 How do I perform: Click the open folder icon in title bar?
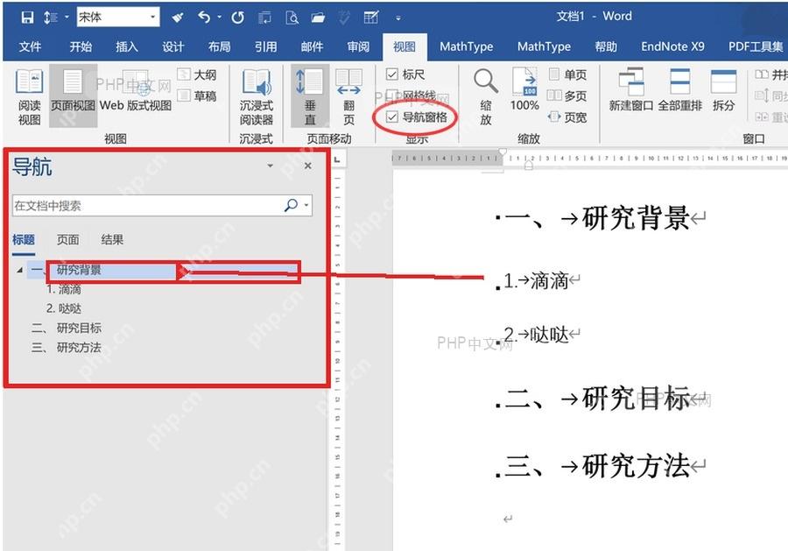click(318, 18)
